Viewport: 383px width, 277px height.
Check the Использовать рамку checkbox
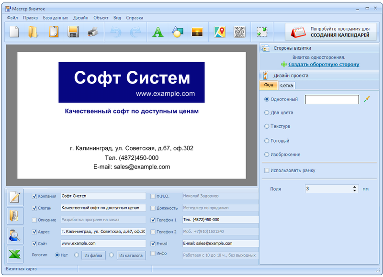click(x=267, y=170)
